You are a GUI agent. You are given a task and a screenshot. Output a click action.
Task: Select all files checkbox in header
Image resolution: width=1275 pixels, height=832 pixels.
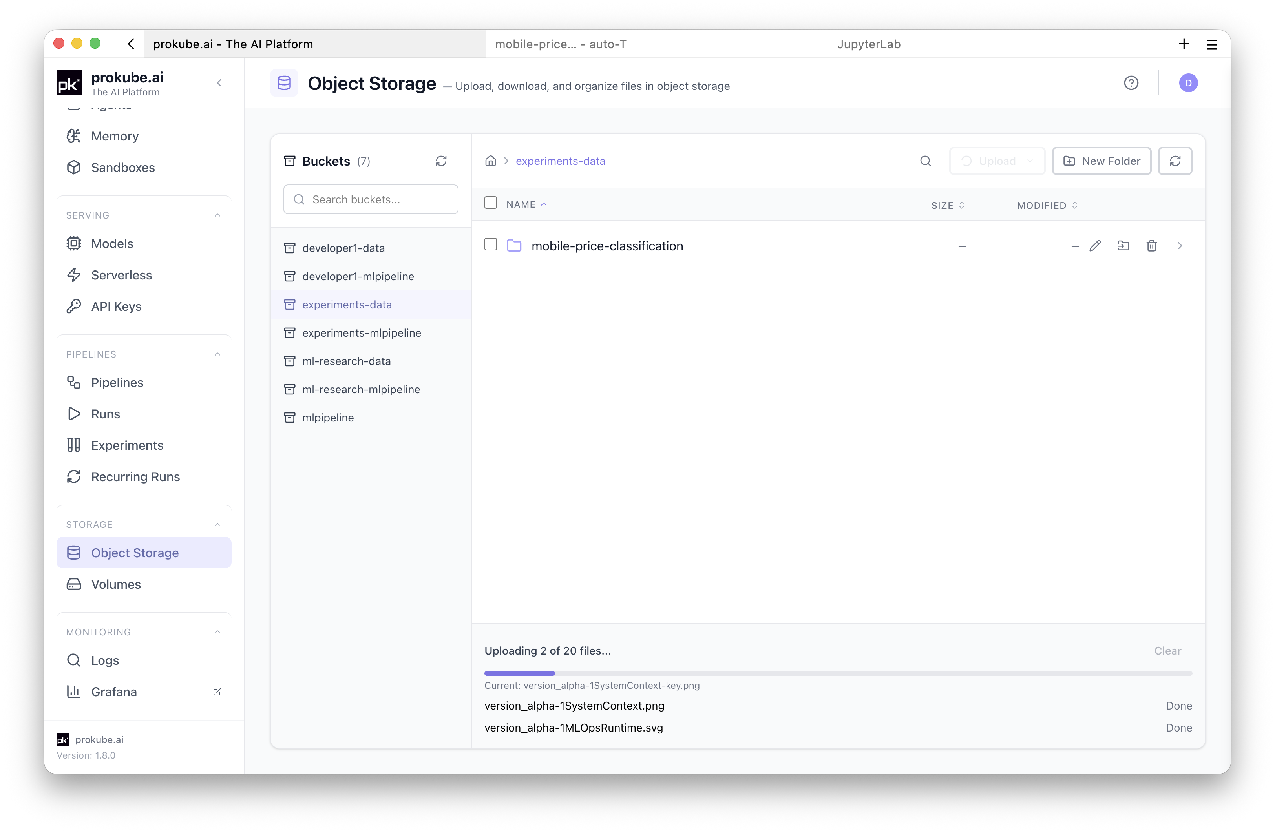pyautogui.click(x=490, y=203)
